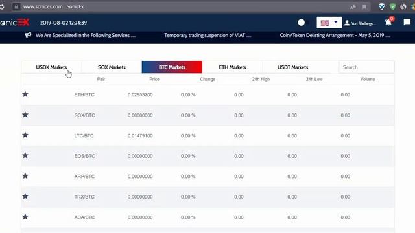The height and width of the screenshot is (233, 415).
Task: Sort by the 24h High column header
Action: pyautogui.click(x=261, y=79)
